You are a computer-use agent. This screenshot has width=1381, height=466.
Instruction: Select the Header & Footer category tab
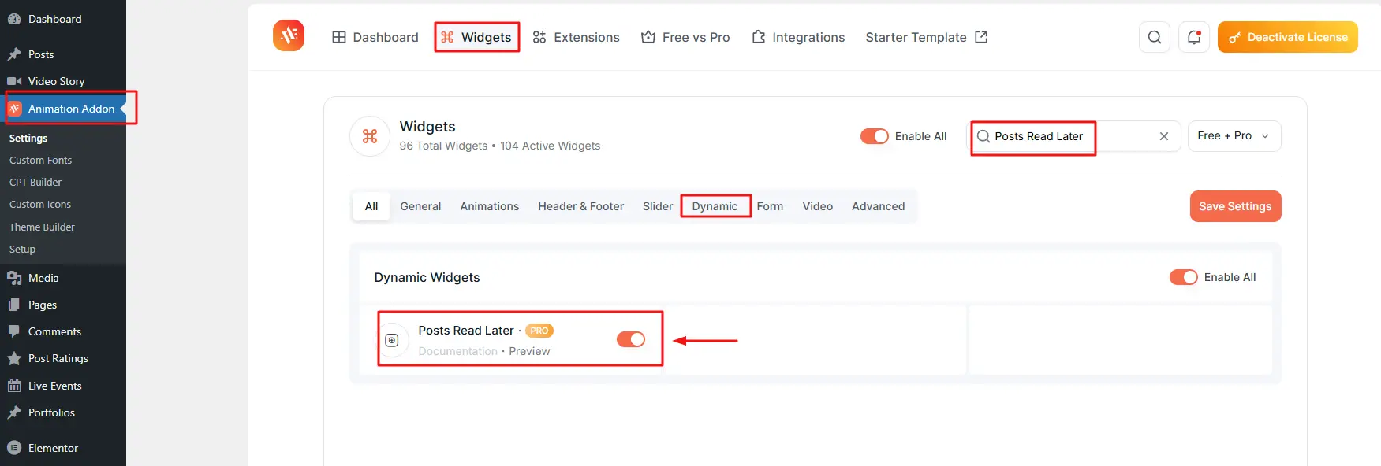(581, 206)
